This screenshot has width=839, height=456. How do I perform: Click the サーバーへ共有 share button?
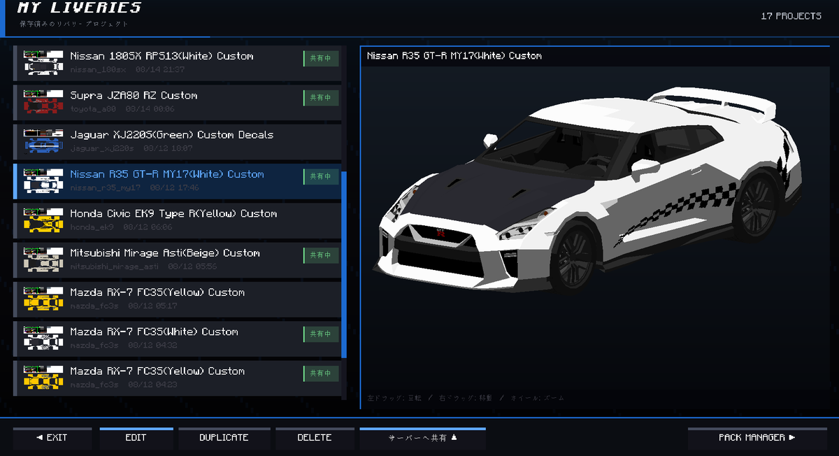pos(422,438)
